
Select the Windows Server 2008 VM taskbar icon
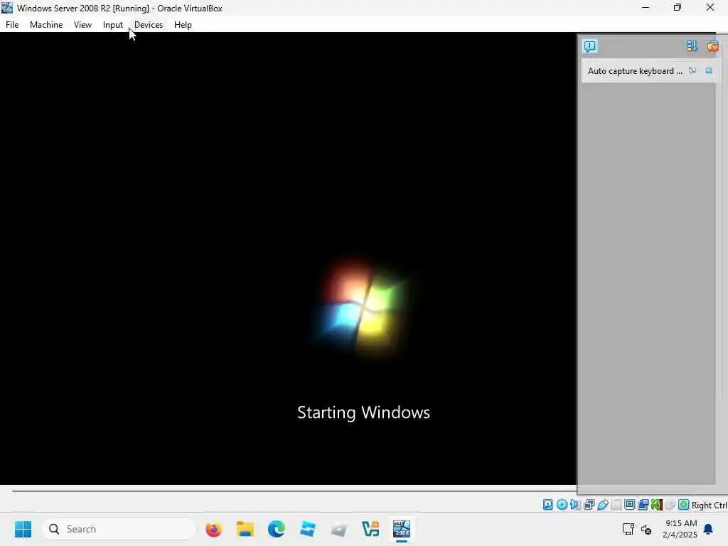[402, 529]
